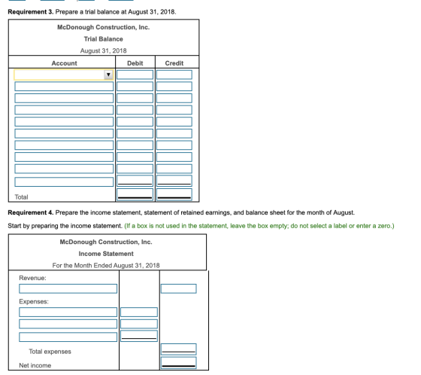Viewport: 421px width, 375px height.
Task: Click the fourth-row Credit field in Trial Balance
Action: tap(174, 110)
